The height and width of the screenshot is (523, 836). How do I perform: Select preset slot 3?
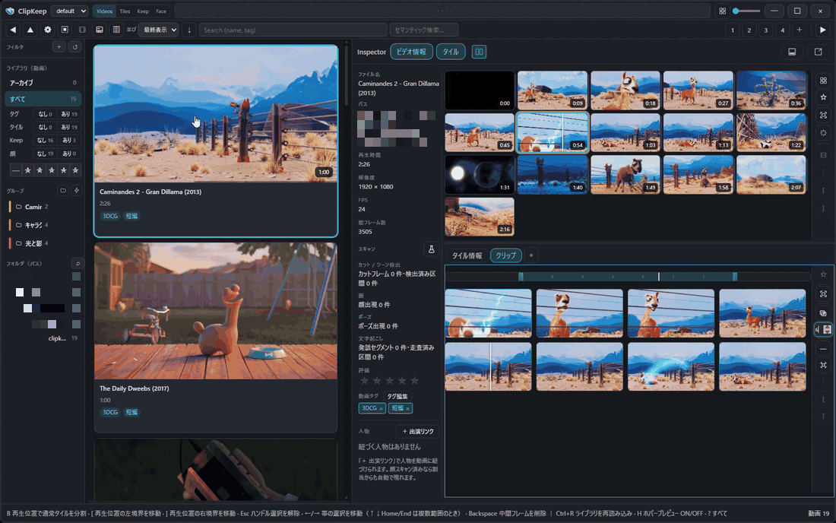[x=765, y=30]
